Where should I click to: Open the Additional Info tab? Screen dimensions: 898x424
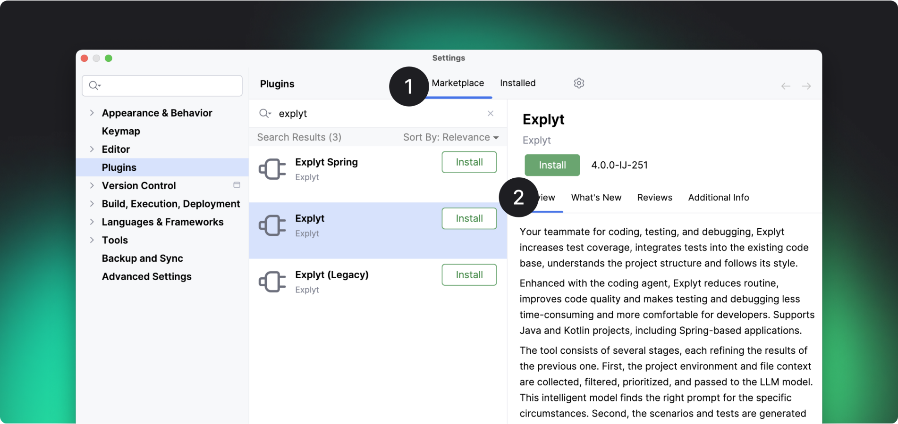point(718,198)
